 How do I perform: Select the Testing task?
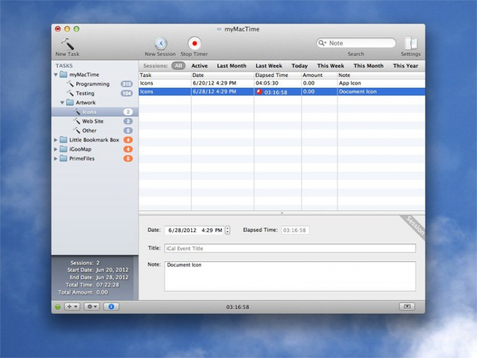95,93
